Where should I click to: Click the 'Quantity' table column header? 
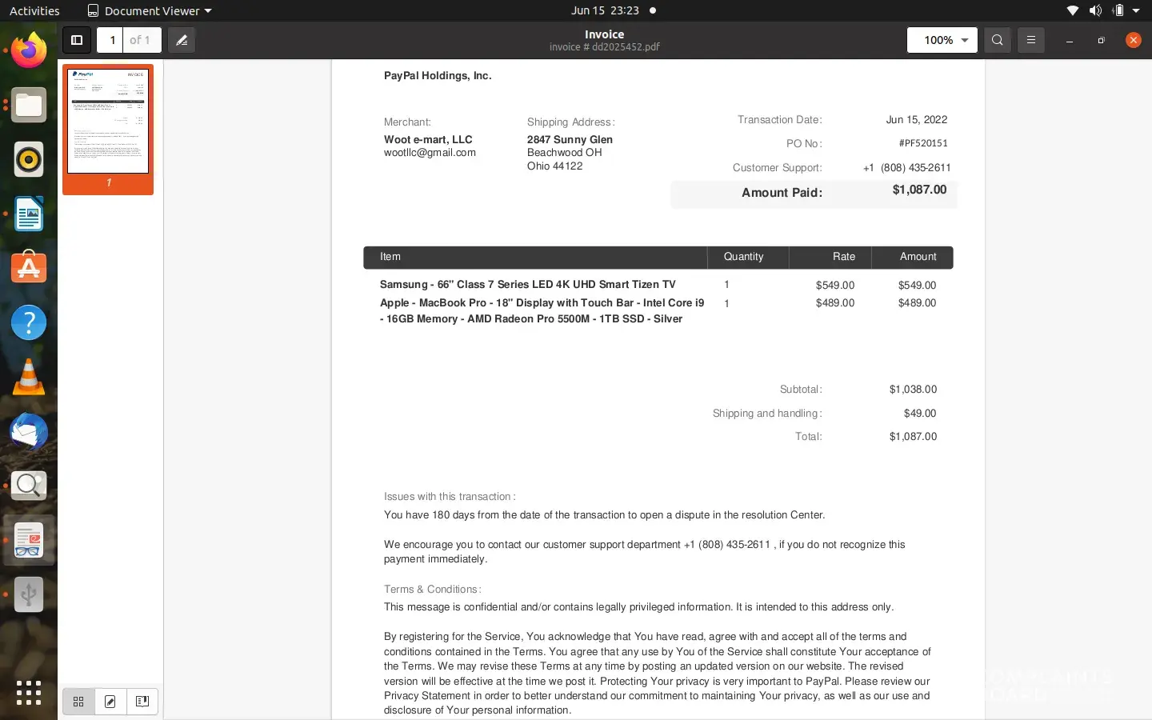click(743, 257)
